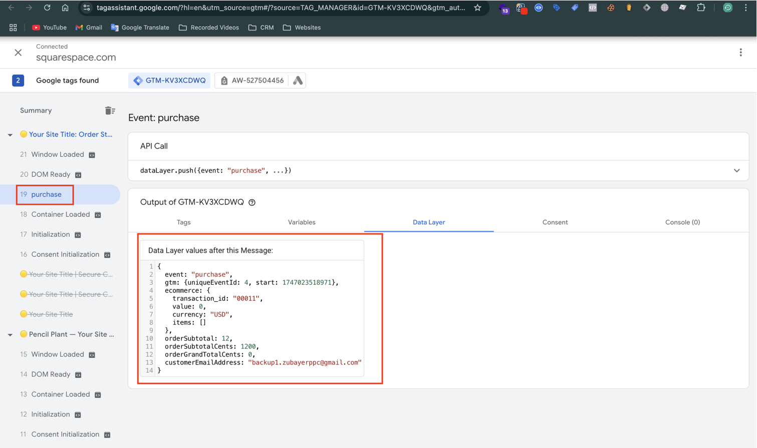757x448 pixels.
Task: Open the Gmail bookmark
Action: point(89,28)
